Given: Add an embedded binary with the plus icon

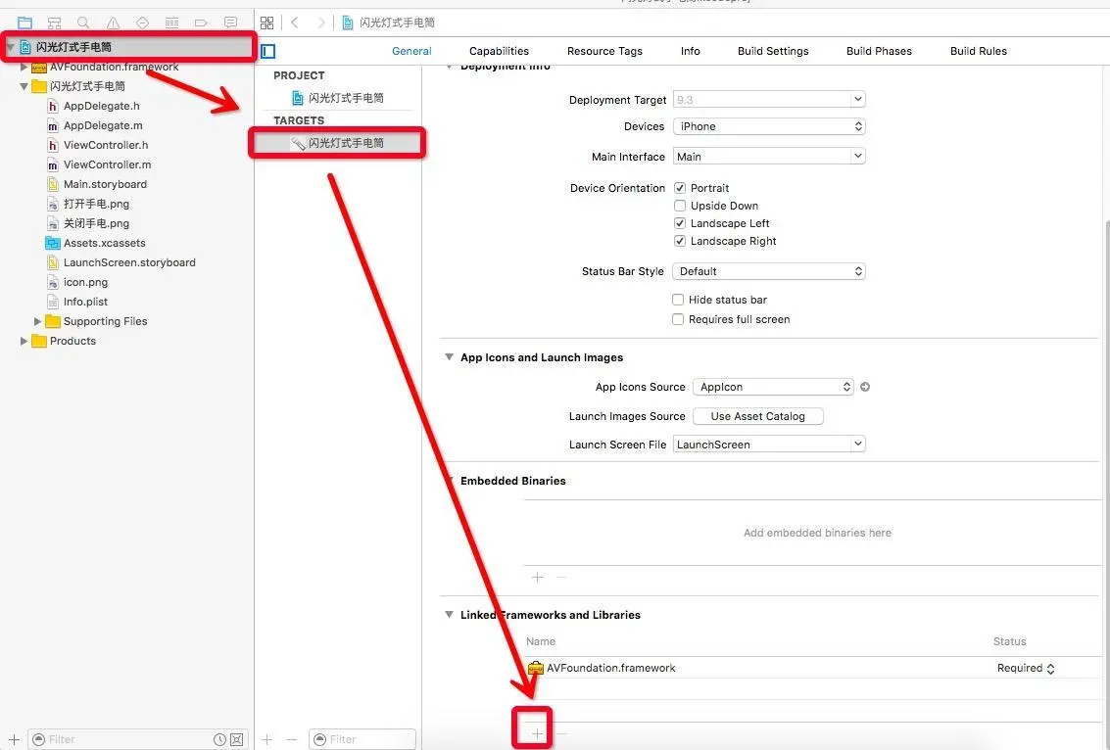Looking at the screenshot, I should point(537,578).
